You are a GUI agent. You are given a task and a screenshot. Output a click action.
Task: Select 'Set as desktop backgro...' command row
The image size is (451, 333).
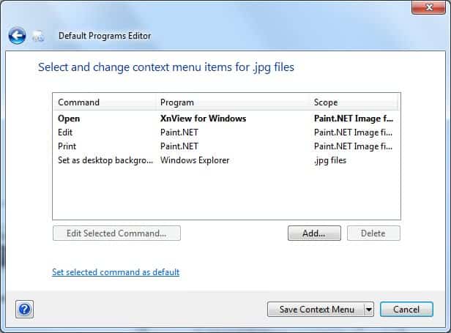click(226, 160)
